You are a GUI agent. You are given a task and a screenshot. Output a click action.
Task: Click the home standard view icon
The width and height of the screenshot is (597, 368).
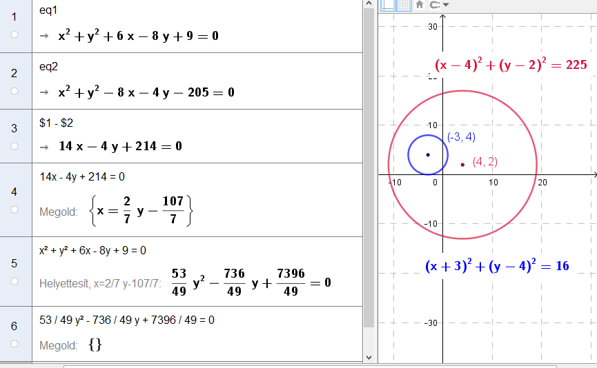click(x=419, y=4)
